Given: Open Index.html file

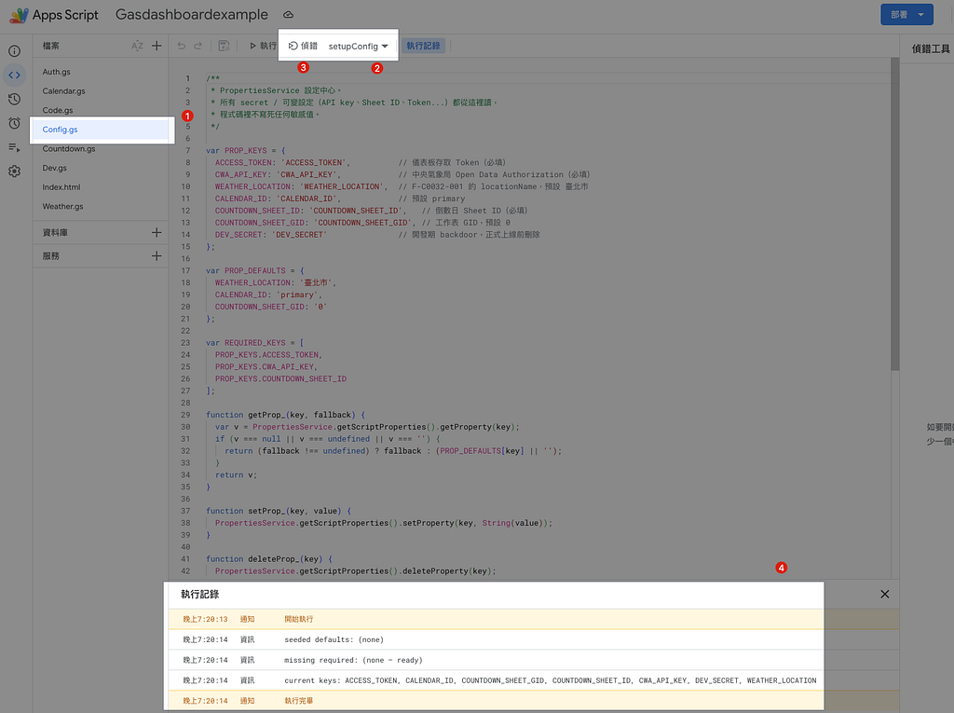Looking at the screenshot, I should click(61, 187).
